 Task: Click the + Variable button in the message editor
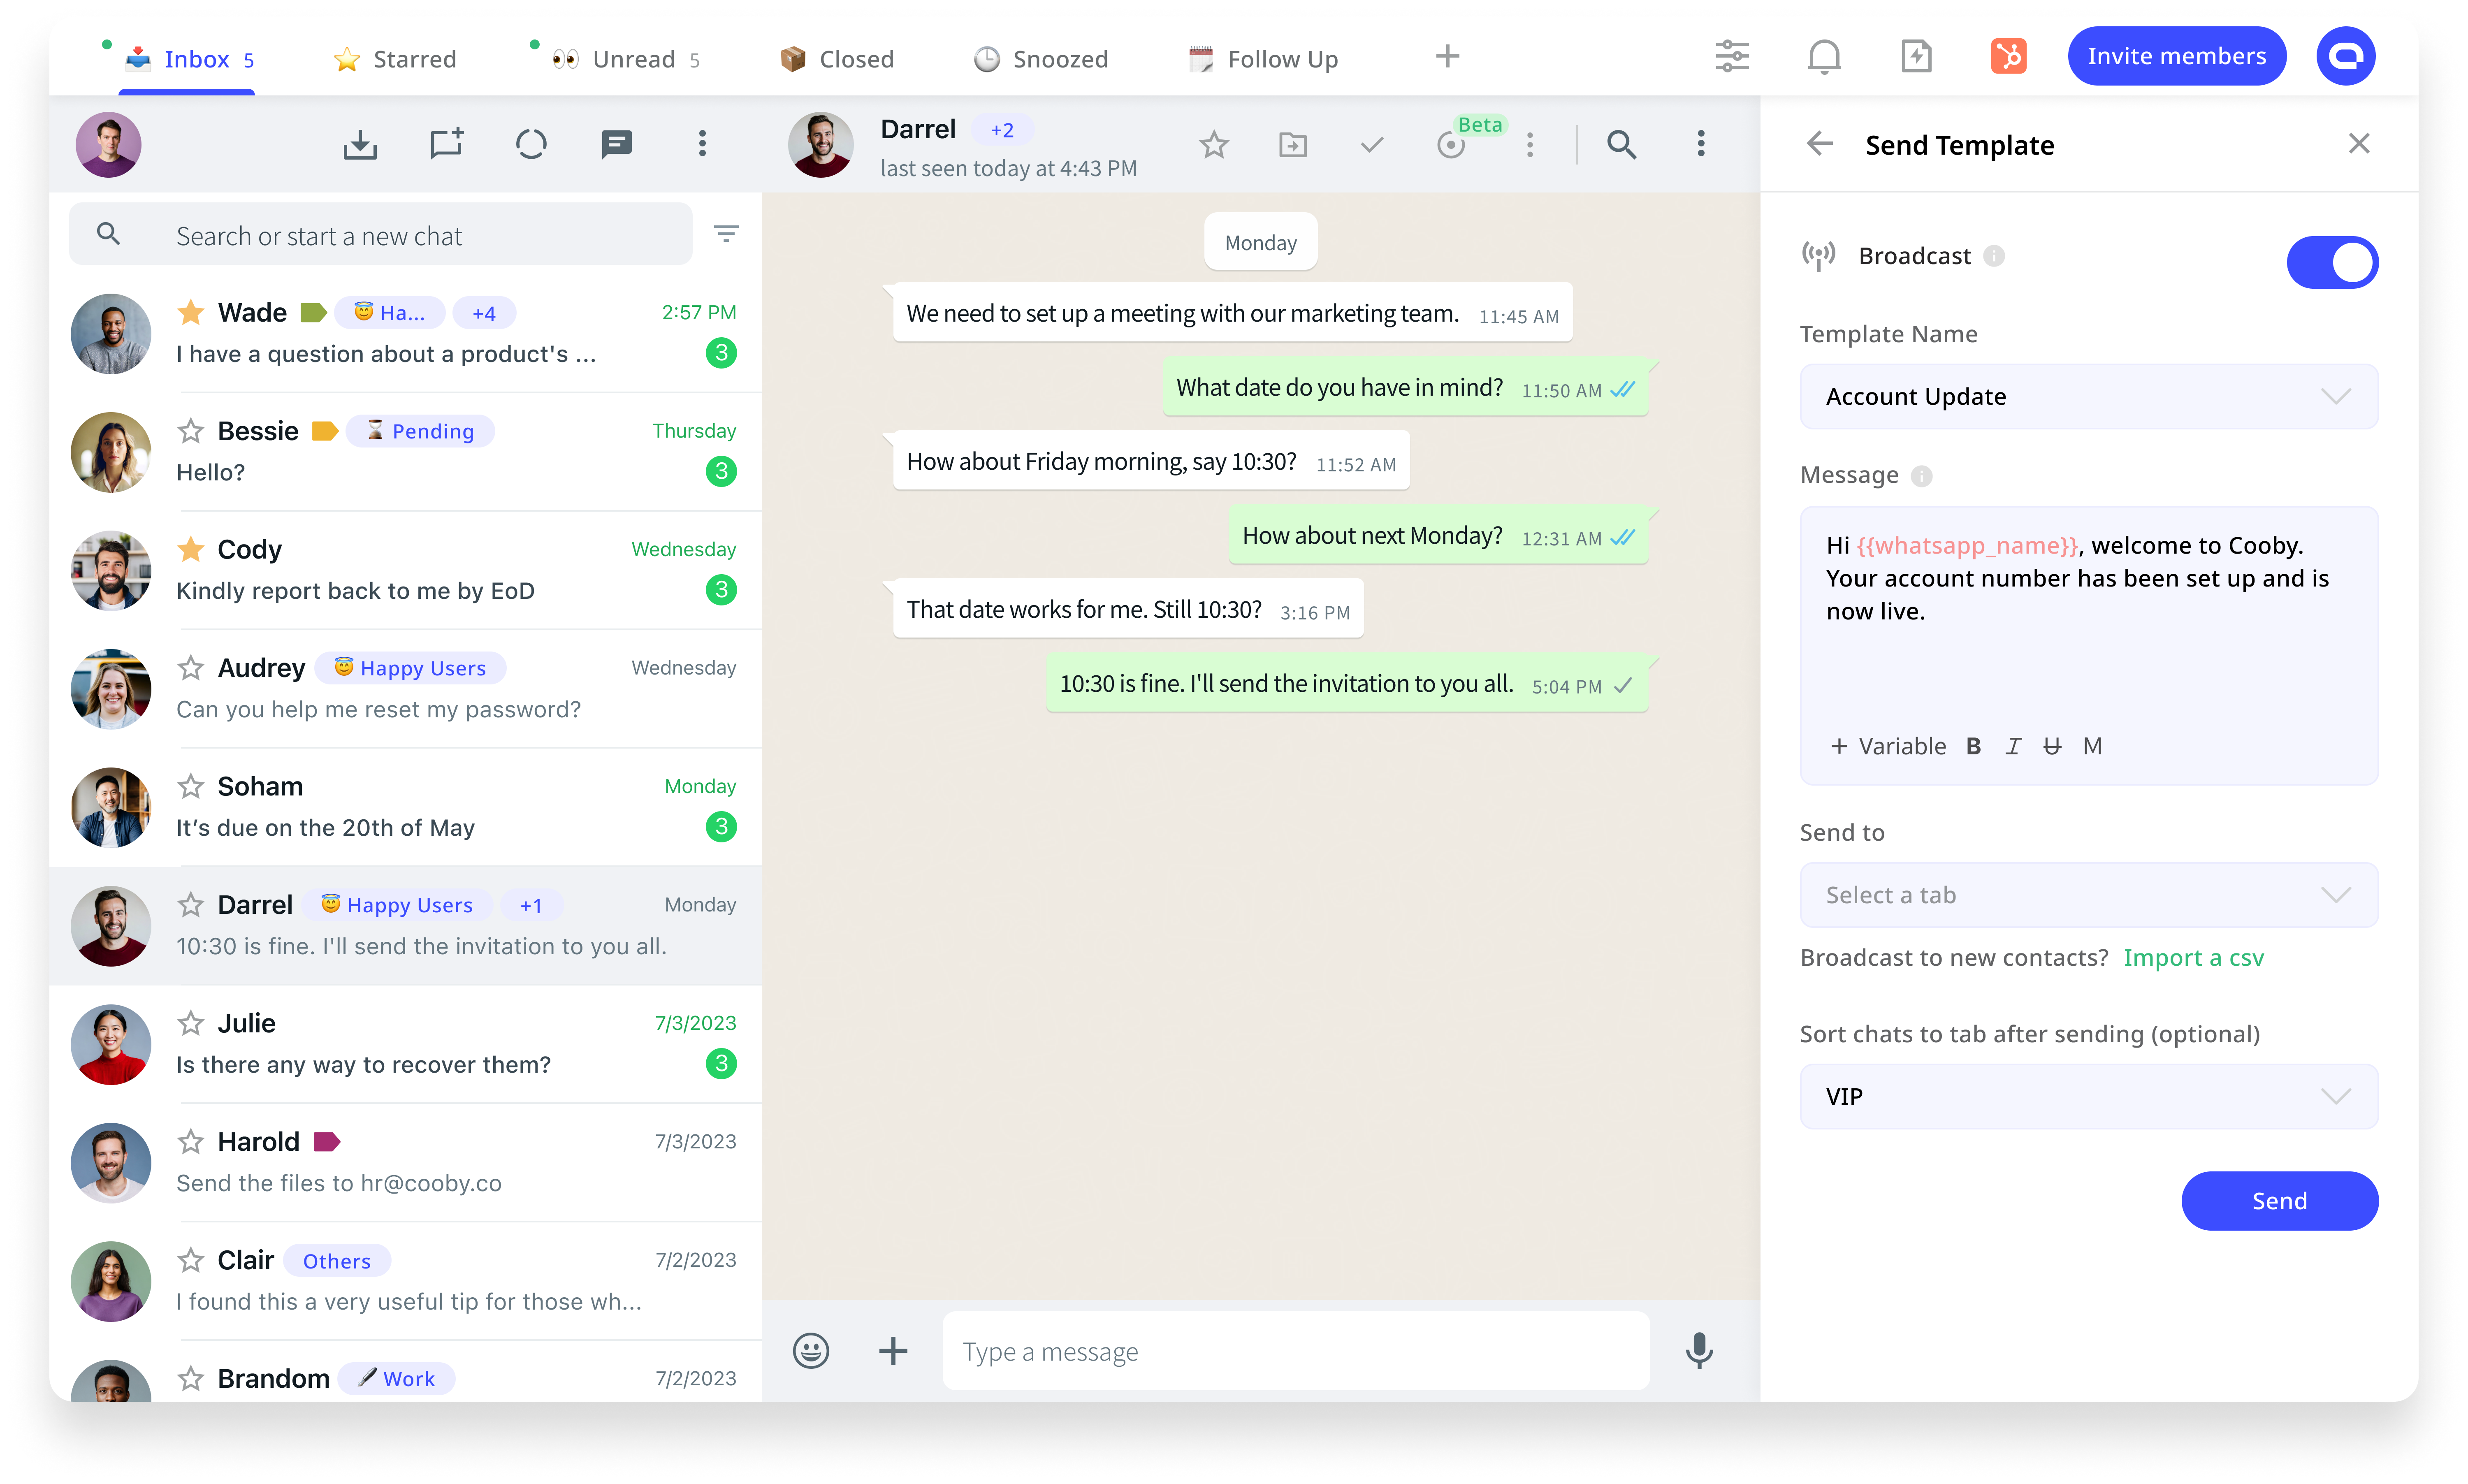(1888, 746)
